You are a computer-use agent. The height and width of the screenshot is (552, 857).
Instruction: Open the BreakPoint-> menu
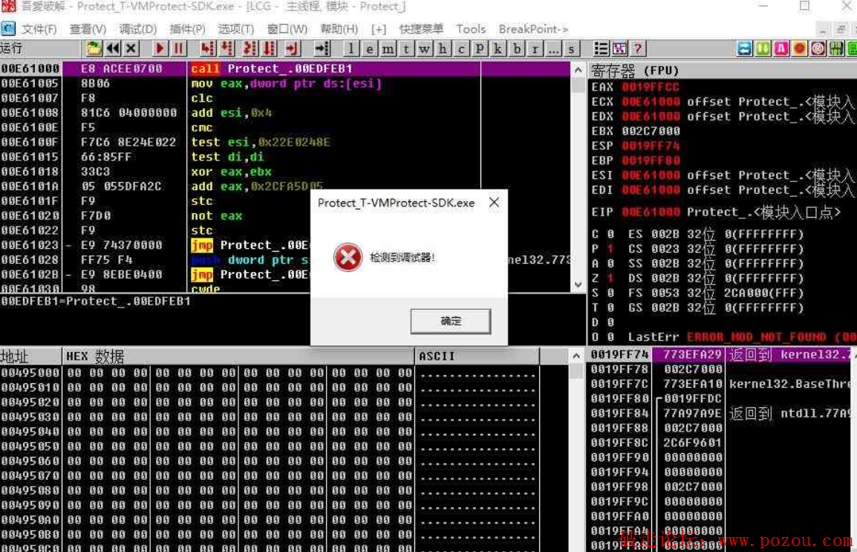tap(533, 29)
